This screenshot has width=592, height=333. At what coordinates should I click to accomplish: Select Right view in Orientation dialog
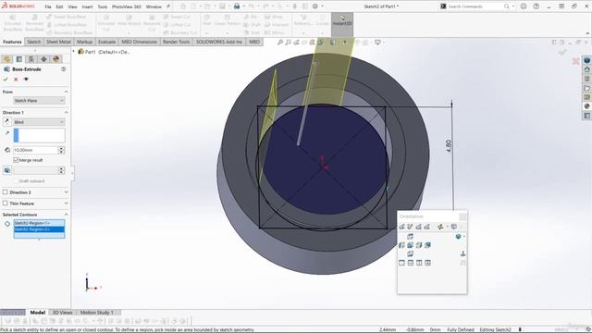click(419, 245)
